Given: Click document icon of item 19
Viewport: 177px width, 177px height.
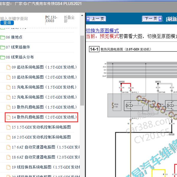Looking at the screenshot, I should [x=9, y=167].
